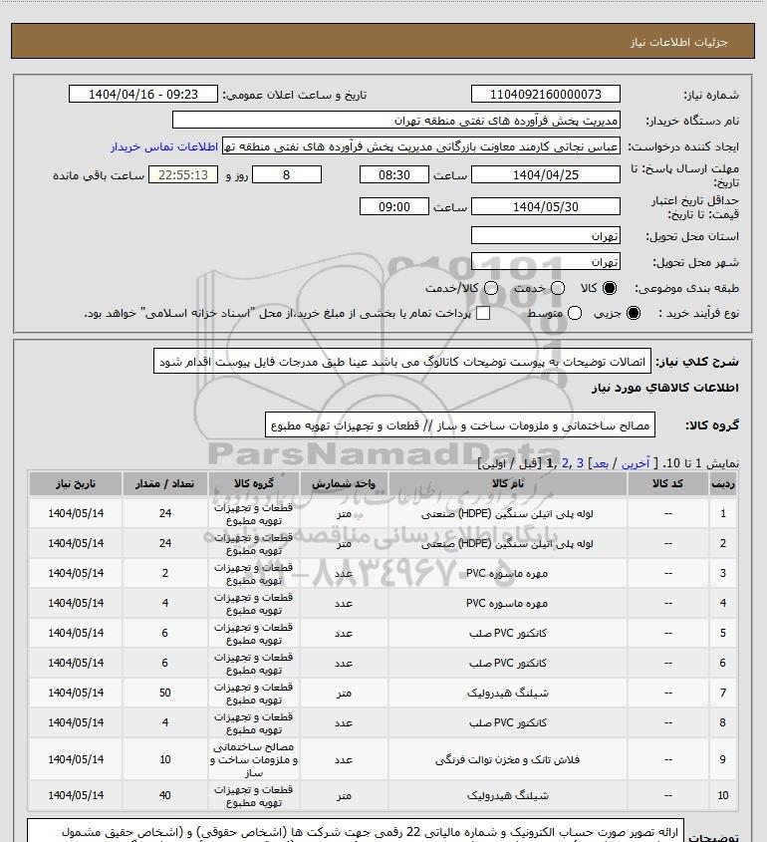Click the گروه کالا column header
767x842 pixels.
point(253,484)
